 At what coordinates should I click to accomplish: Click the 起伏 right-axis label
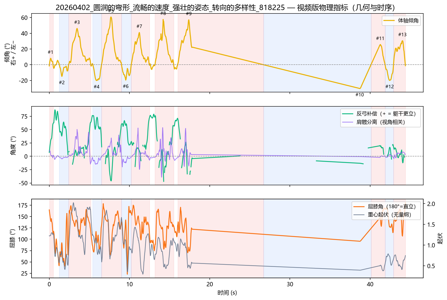pos(440,239)
